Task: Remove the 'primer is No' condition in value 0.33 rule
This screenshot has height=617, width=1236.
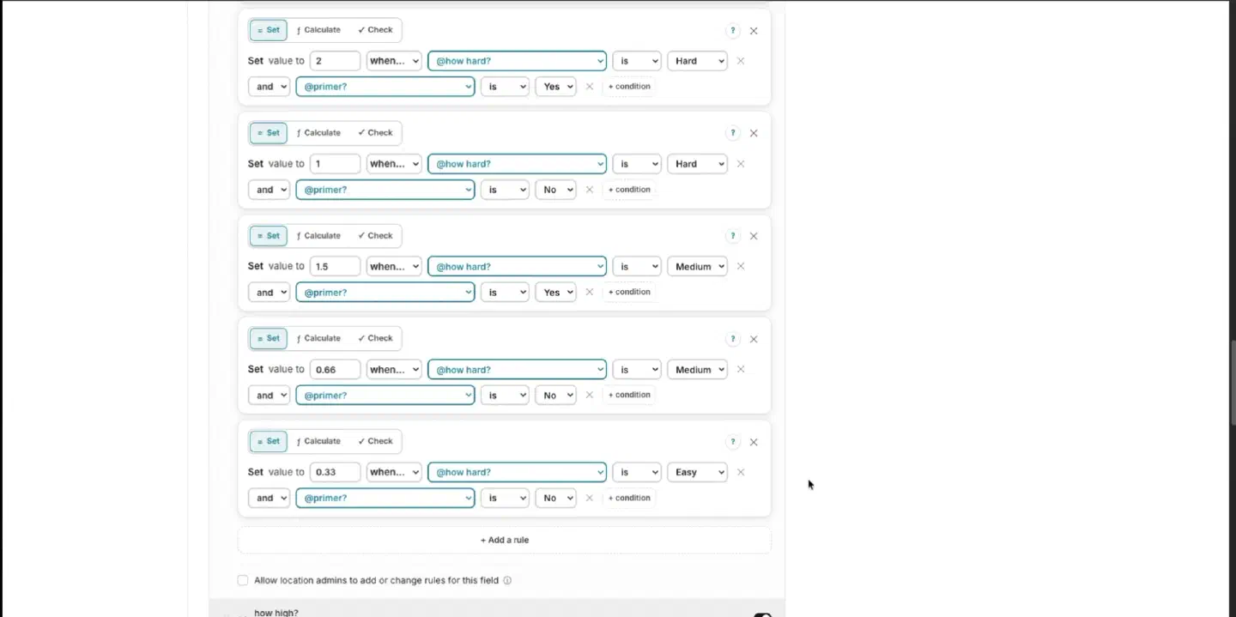Action: click(590, 498)
